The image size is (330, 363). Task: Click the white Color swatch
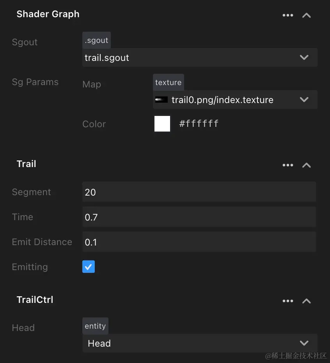click(x=162, y=124)
